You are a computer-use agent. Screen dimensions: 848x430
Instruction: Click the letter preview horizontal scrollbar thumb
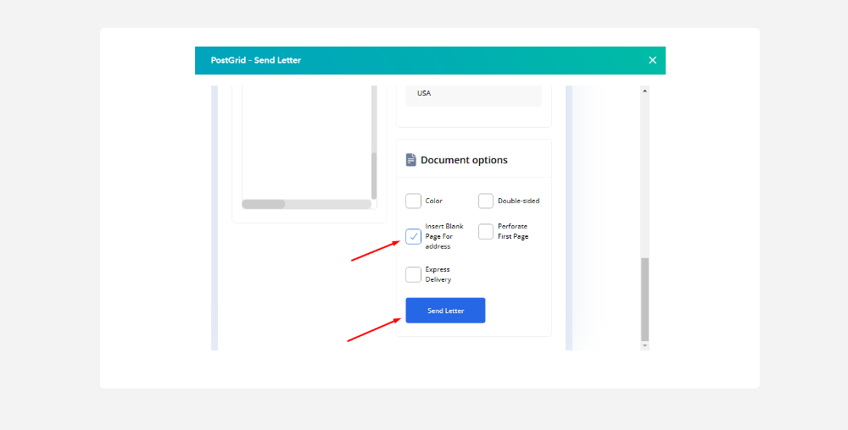point(264,204)
